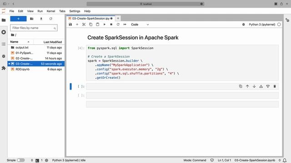Image resolution: width=291 pixels, height=163 pixels.
Task: Click the kernel status circle indicator
Action: tap(279, 24)
